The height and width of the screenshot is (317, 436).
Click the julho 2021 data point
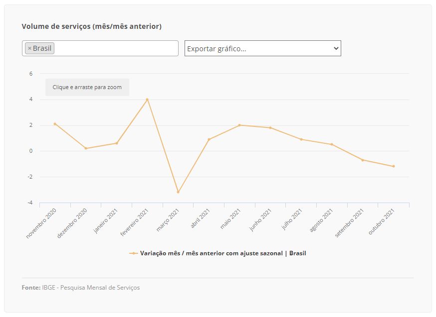[x=301, y=139]
